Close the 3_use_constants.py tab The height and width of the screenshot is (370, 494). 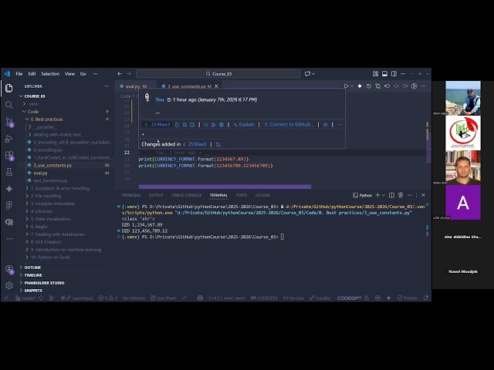216,86
